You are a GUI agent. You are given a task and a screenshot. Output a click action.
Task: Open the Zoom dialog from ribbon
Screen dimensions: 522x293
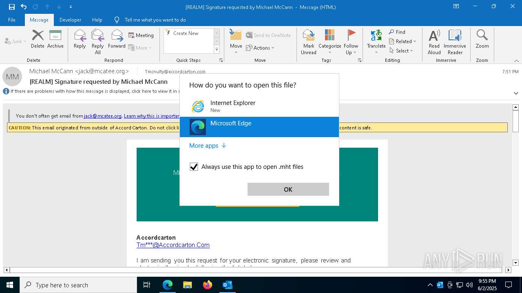(482, 39)
